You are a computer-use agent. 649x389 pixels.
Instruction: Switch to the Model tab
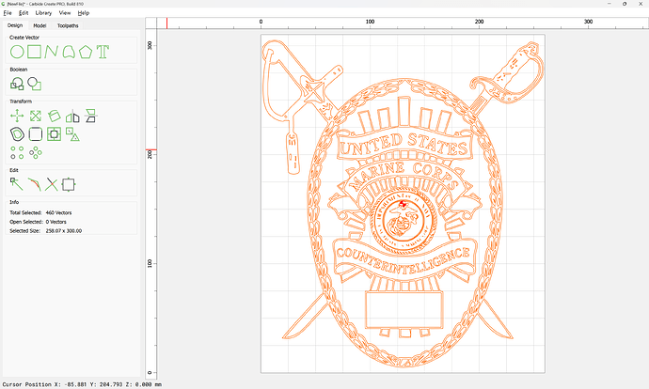40,25
